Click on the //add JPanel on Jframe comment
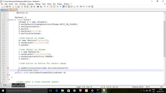This screenshot has height=93, width=166. (x=32, y=49)
